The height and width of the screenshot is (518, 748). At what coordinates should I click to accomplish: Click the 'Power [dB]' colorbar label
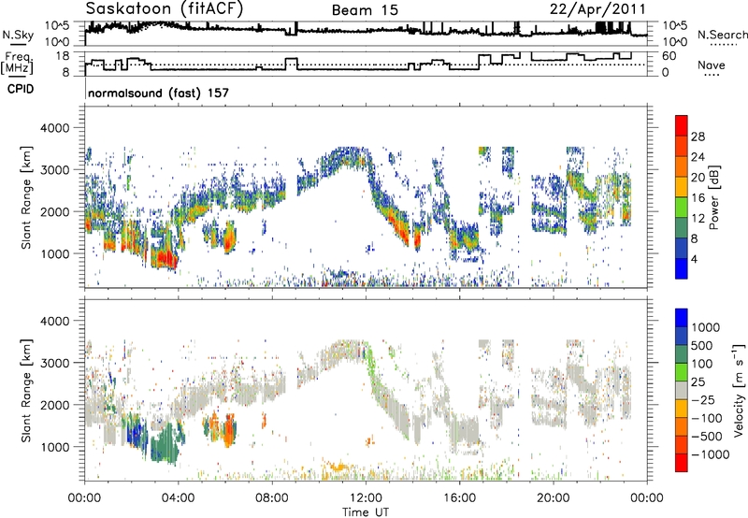coord(714,197)
